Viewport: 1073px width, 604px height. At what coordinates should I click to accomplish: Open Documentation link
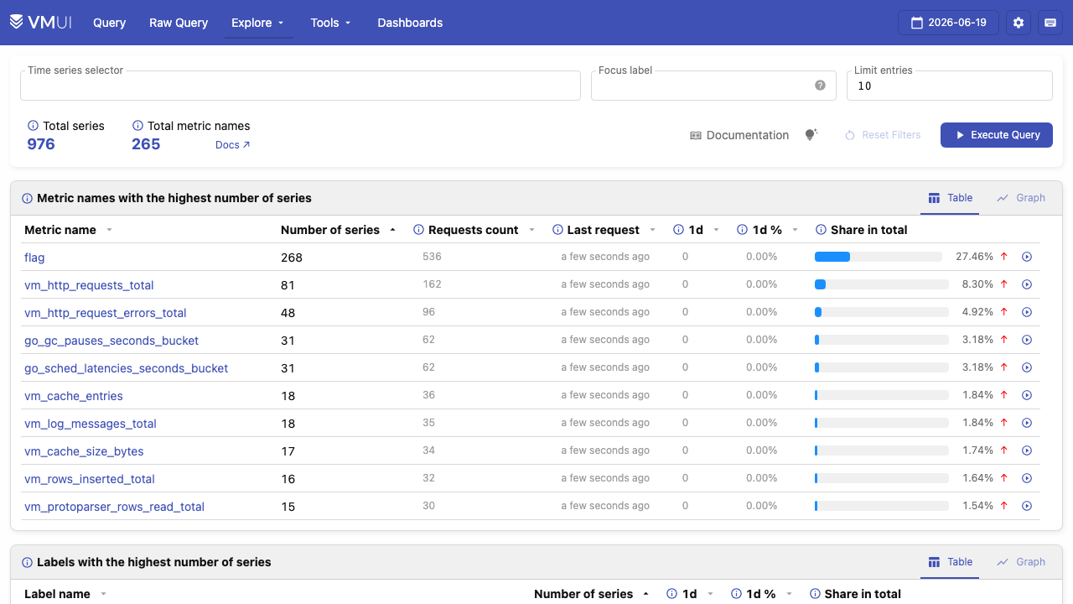pyautogui.click(x=739, y=135)
